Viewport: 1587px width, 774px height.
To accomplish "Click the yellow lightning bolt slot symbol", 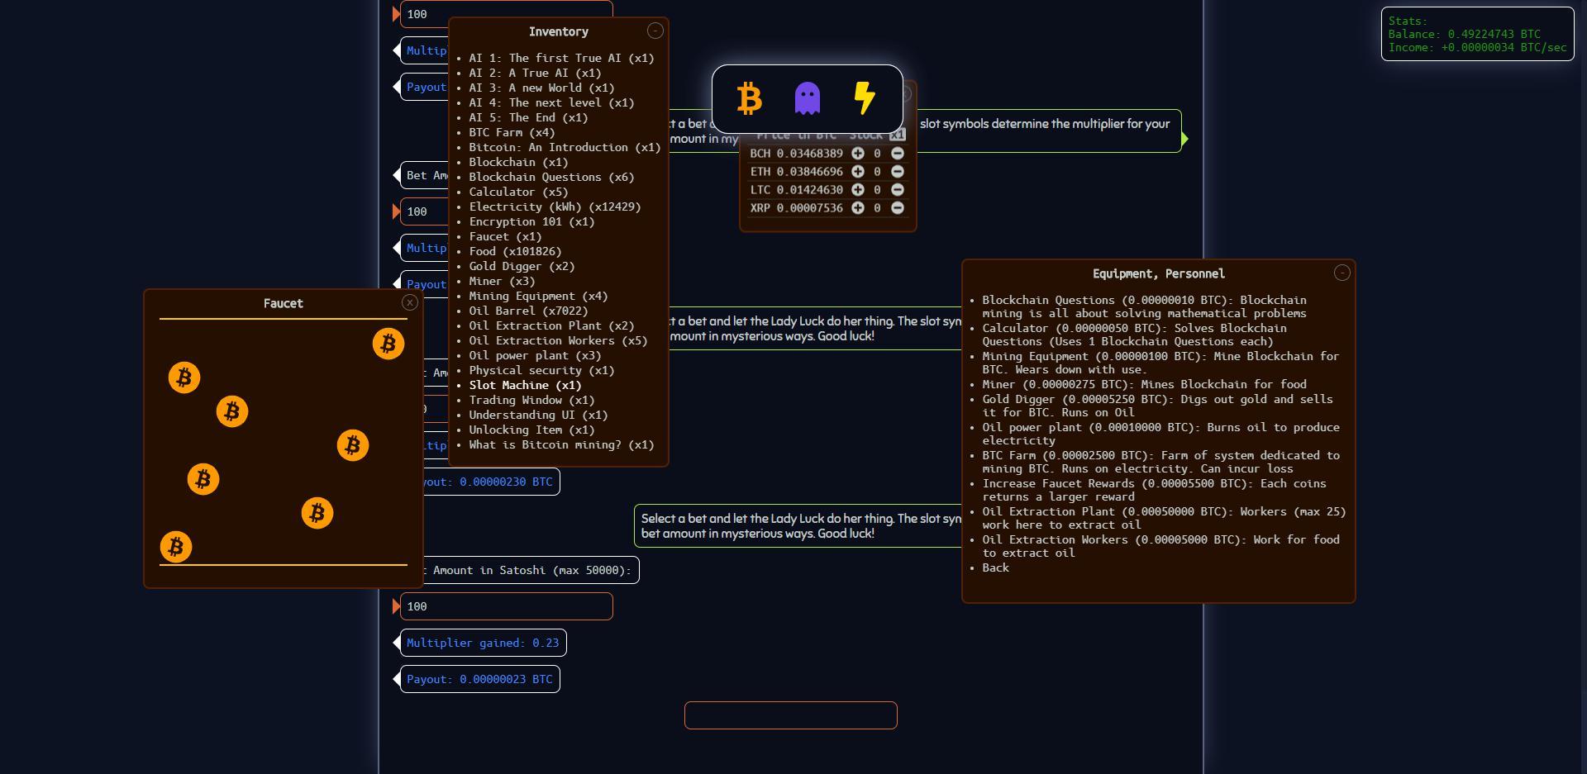I will pyautogui.click(x=865, y=98).
